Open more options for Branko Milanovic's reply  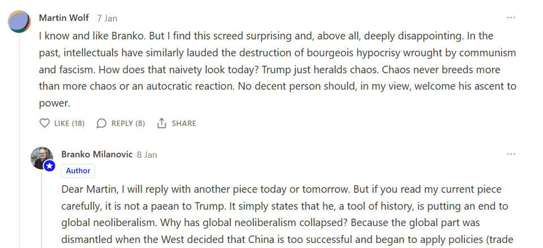[x=511, y=154]
